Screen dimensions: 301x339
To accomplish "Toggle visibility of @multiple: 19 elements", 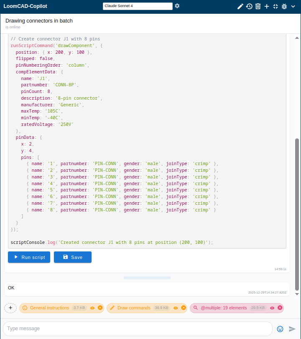I will click(x=272, y=308).
